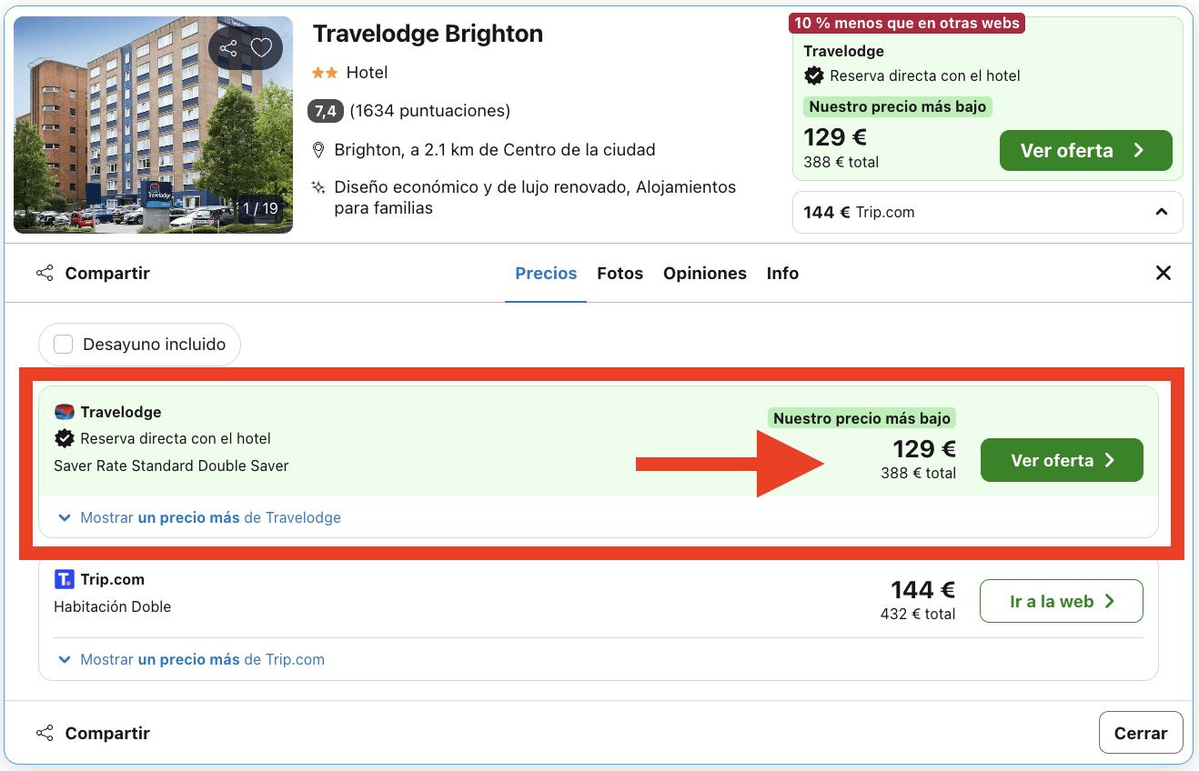1199x771 pixels.
Task: Click the (1634 puntuaciones) text
Action: tap(429, 111)
